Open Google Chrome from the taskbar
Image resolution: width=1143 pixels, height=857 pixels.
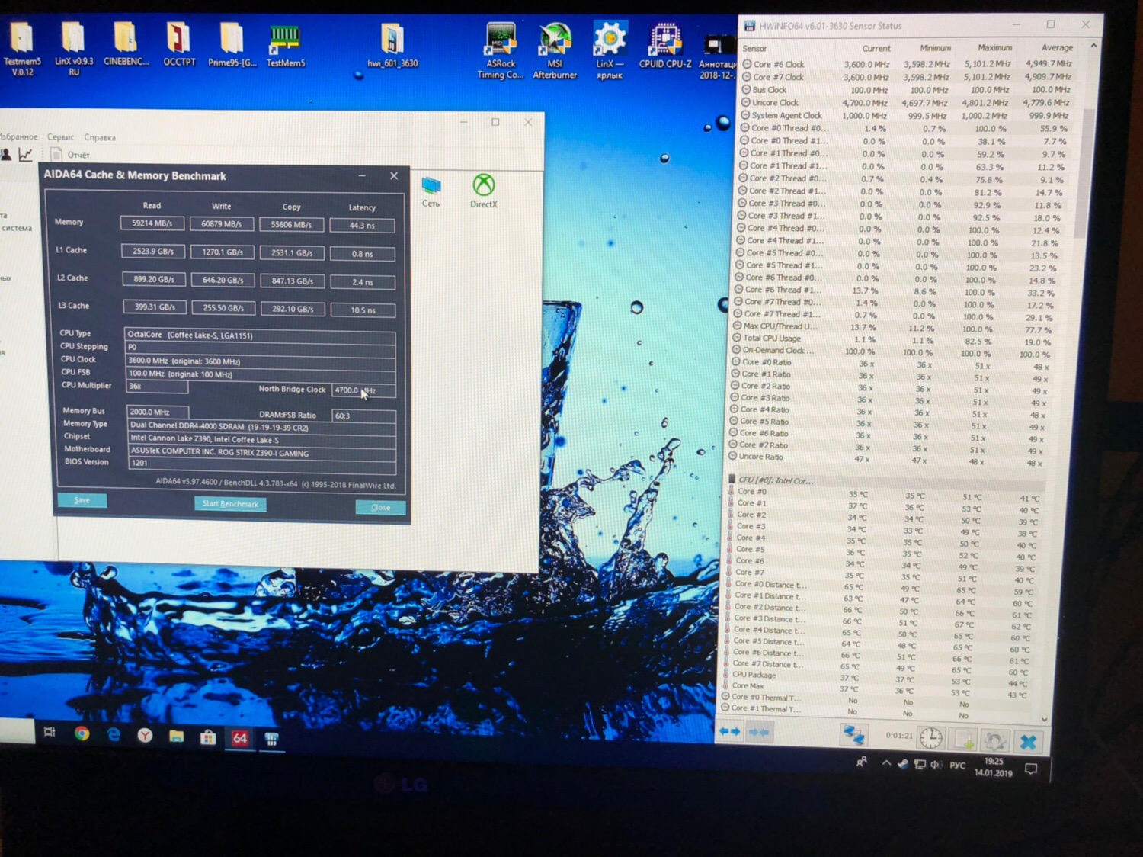[82, 733]
